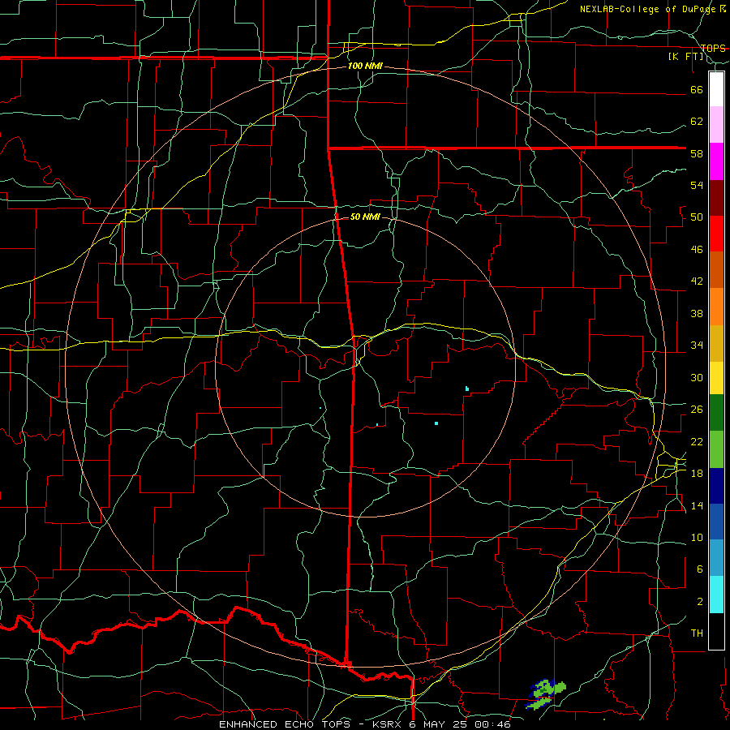Click the 'TOPS' legend heading
Screen dimensions: 730x730
713,48
